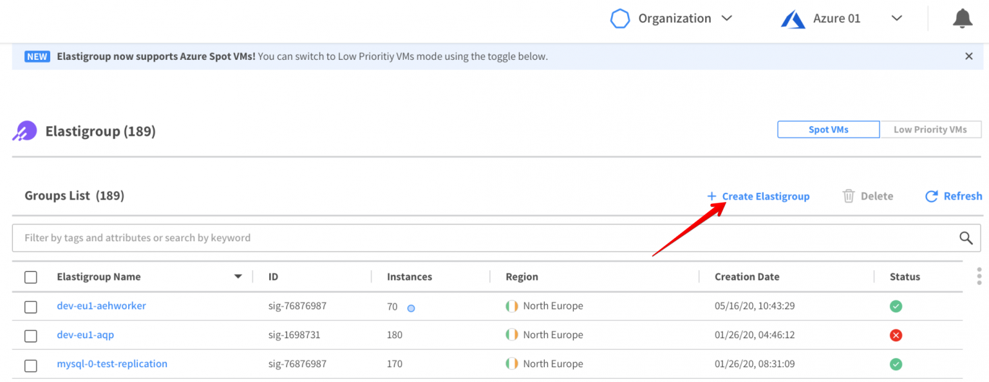Click the blue dot beside 70 instances

coord(411,308)
